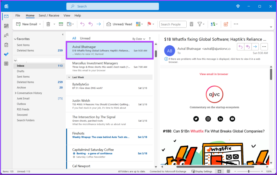Collapse the mailbox account folder list
The image size is (277, 175).
pos(15,61)
